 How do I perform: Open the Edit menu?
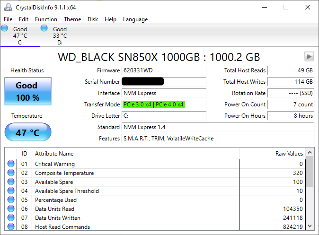(24, 19)
